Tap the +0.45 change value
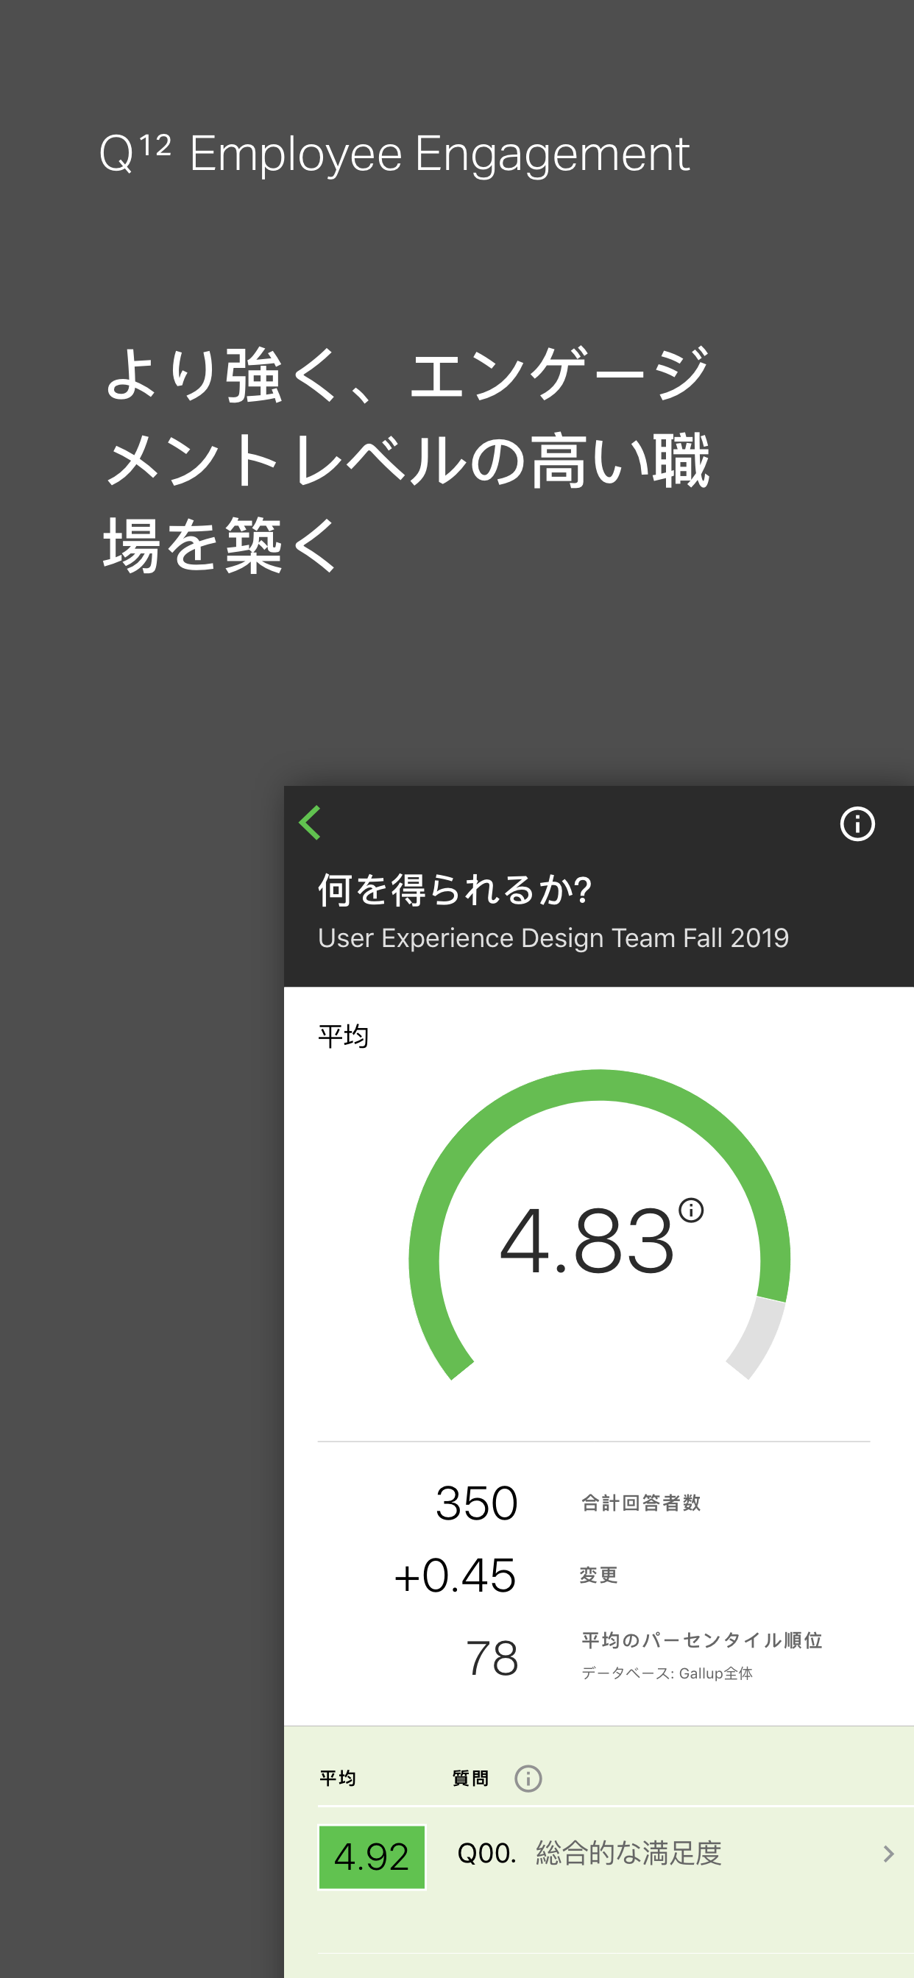Screen dimensions: 914x1978 pyautogui.click(x=455, y=1575)
